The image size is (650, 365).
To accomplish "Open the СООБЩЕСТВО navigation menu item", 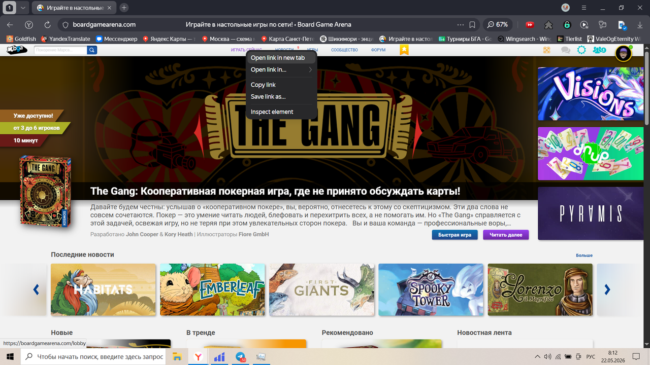I will pos(344,50).
